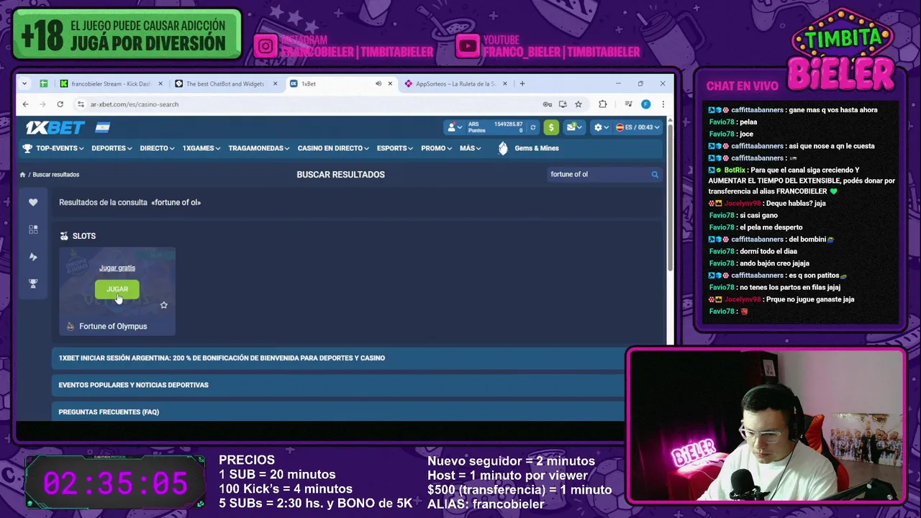Open a new browser tab

point(522,83)
